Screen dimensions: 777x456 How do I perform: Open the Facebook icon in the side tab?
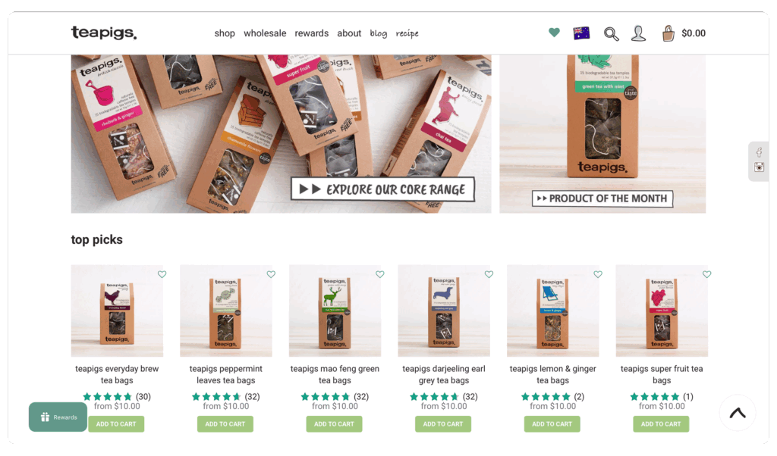click(759, 152)
